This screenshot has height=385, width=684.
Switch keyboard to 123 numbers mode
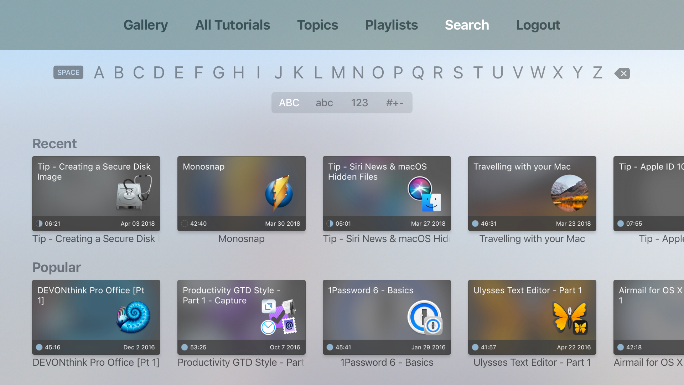click(359, 103)
